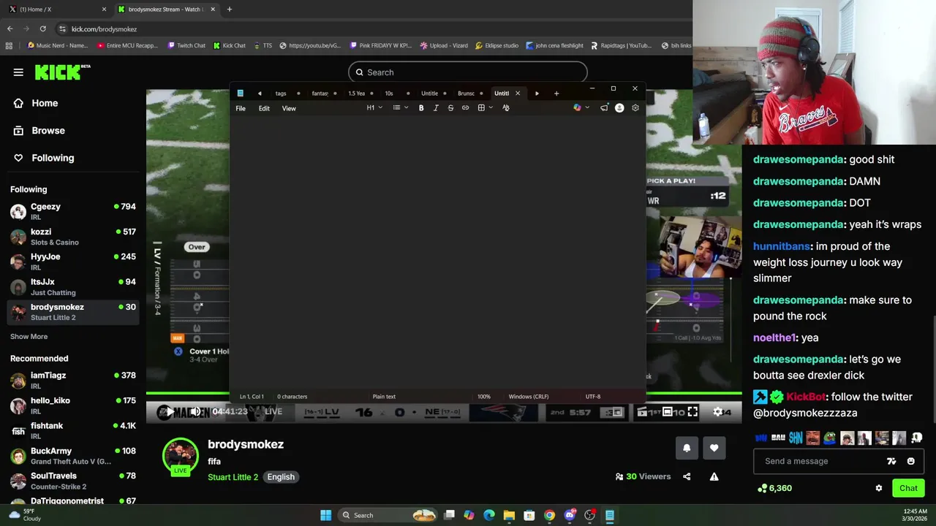The image size is (936, 526).
Task: Open kozzi's Slots & Casino channel
Action: [x=73, y=237]
